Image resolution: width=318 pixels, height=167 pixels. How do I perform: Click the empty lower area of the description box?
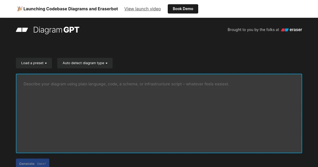pos(159,133)
